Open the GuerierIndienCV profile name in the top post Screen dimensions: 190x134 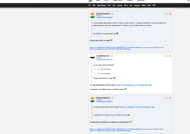[103, 14]
